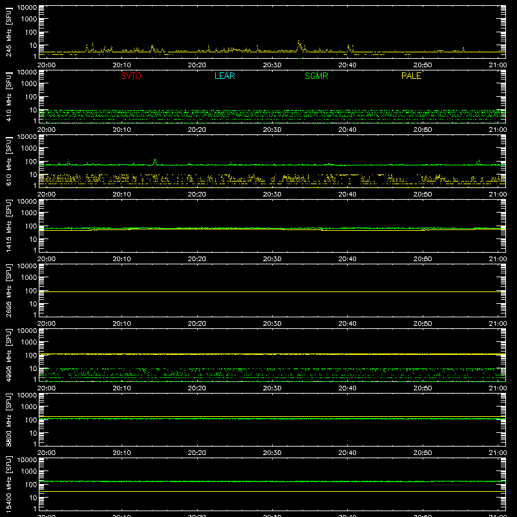Click the yellow PALE station label
Screen dimensions: 517x517
(x=411, y=76)
